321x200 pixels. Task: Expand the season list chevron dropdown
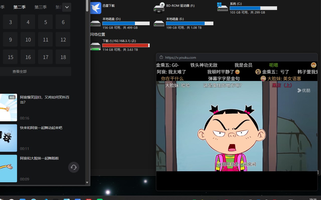point(67,7)
